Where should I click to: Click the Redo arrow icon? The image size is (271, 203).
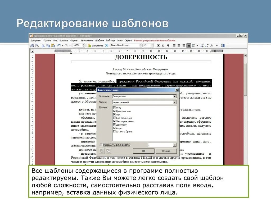66,45
